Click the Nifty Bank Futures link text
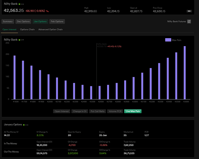Image resolution: width=199 pixels, height=159 pixels. point(177,21)
